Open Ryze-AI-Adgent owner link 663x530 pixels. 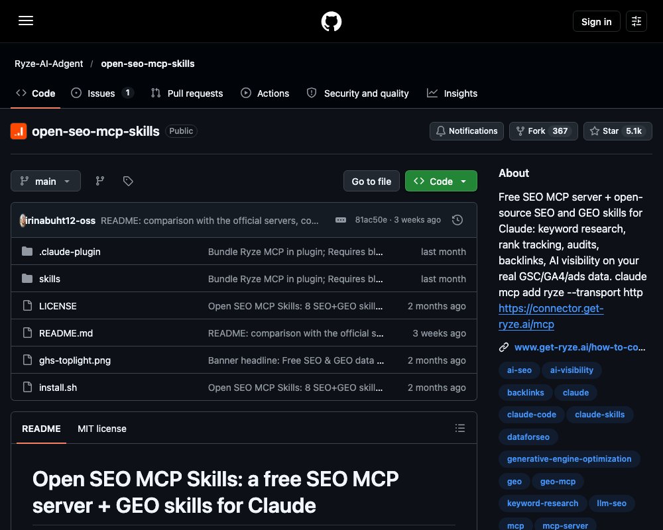[48, 64]
